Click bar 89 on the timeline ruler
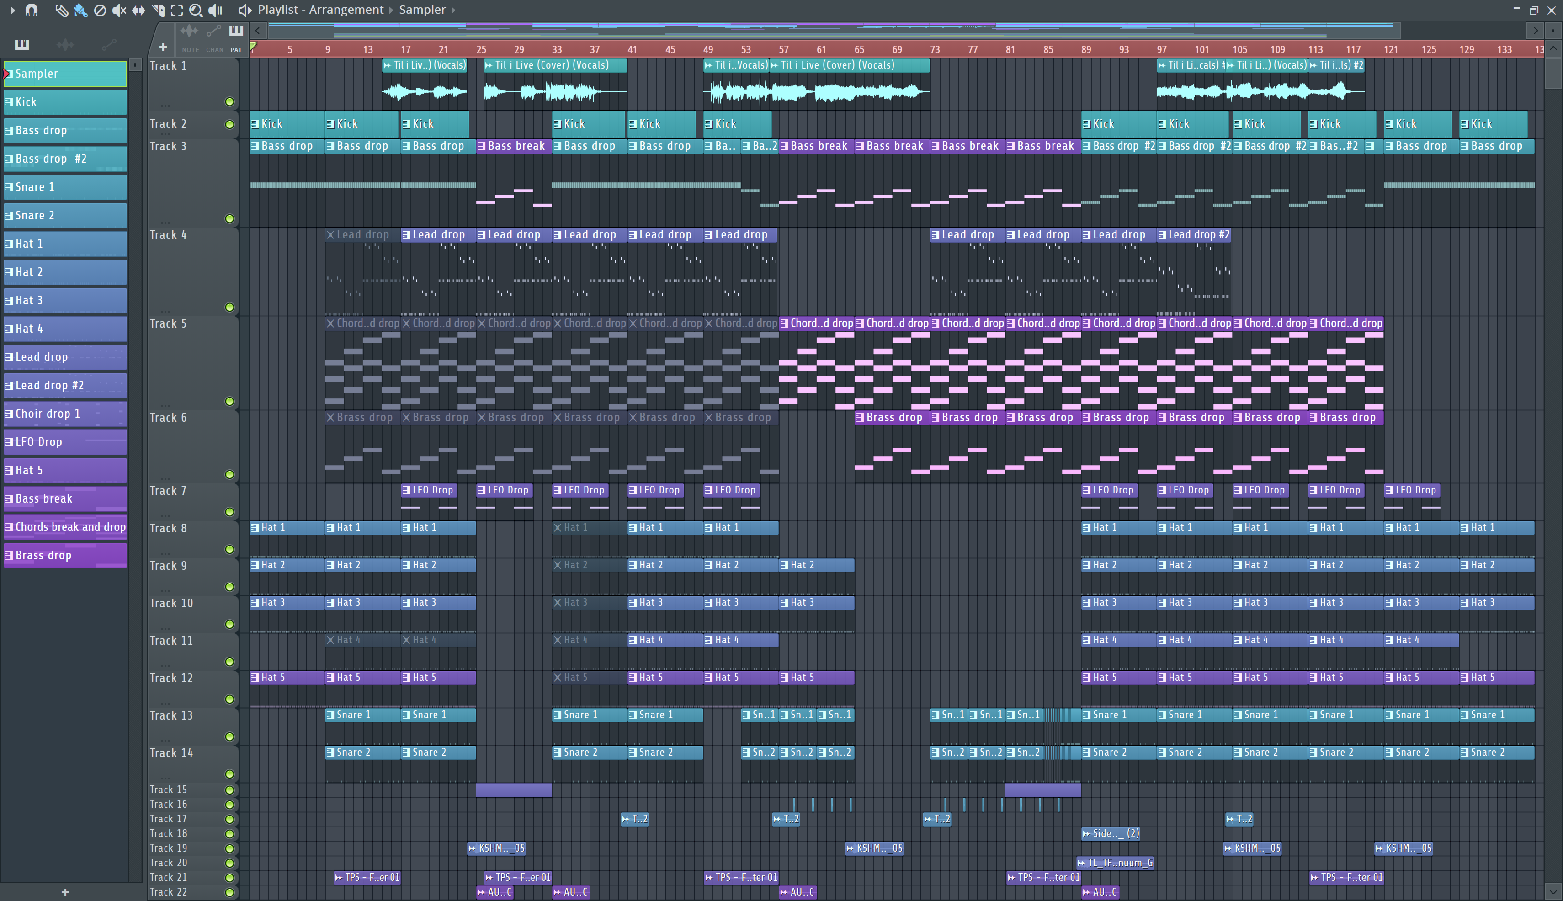Image resolution: width=1563 pixels, height=901 pixels. 1086,49
